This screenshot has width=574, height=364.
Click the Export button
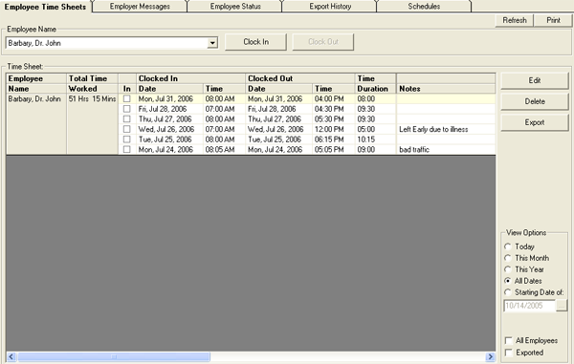click(535, 122)
